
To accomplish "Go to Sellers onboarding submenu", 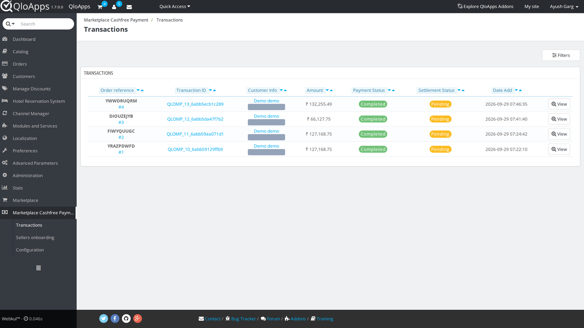I will point(35,237).
